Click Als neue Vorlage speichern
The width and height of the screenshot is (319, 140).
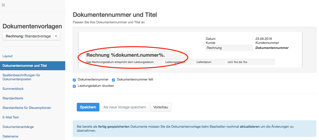point(125,107)
